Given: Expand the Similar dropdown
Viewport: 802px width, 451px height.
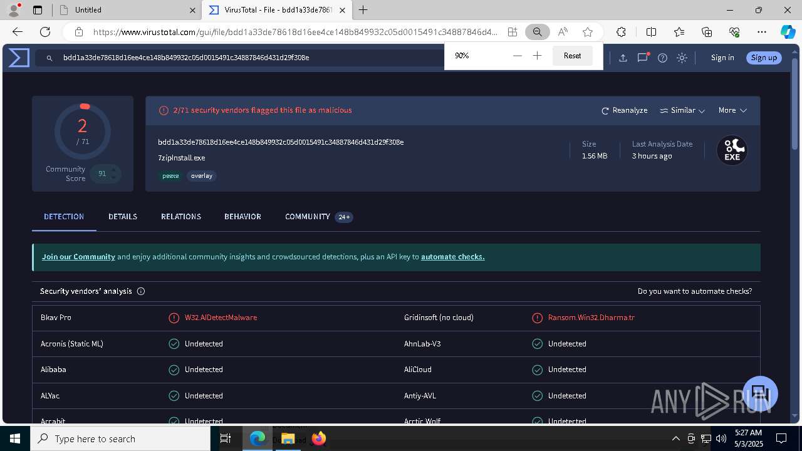Looking at the screenshot, I should 682,110.
